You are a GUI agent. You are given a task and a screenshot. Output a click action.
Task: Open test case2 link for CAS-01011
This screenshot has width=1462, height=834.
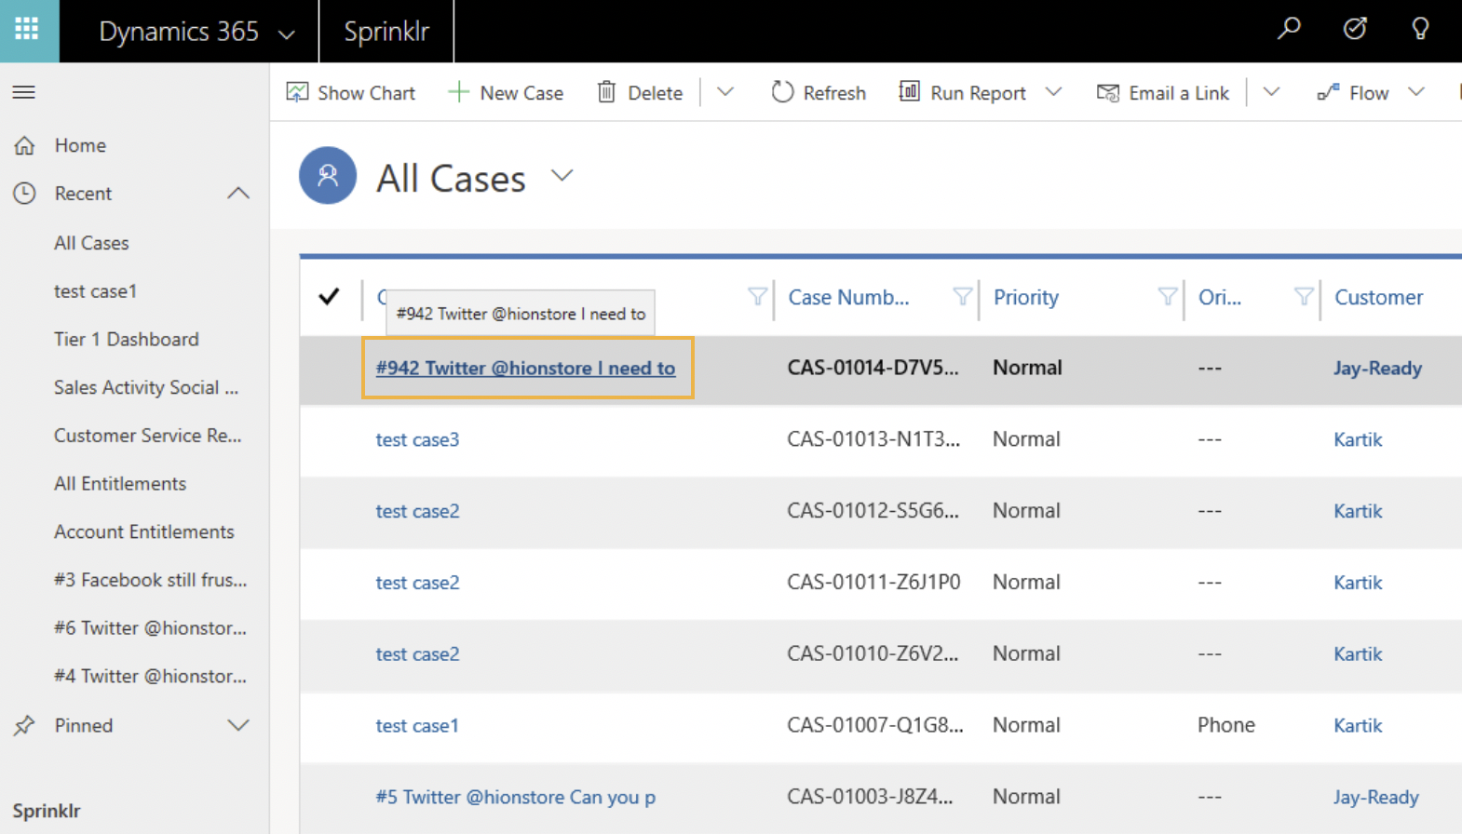(x=417, y=583)
